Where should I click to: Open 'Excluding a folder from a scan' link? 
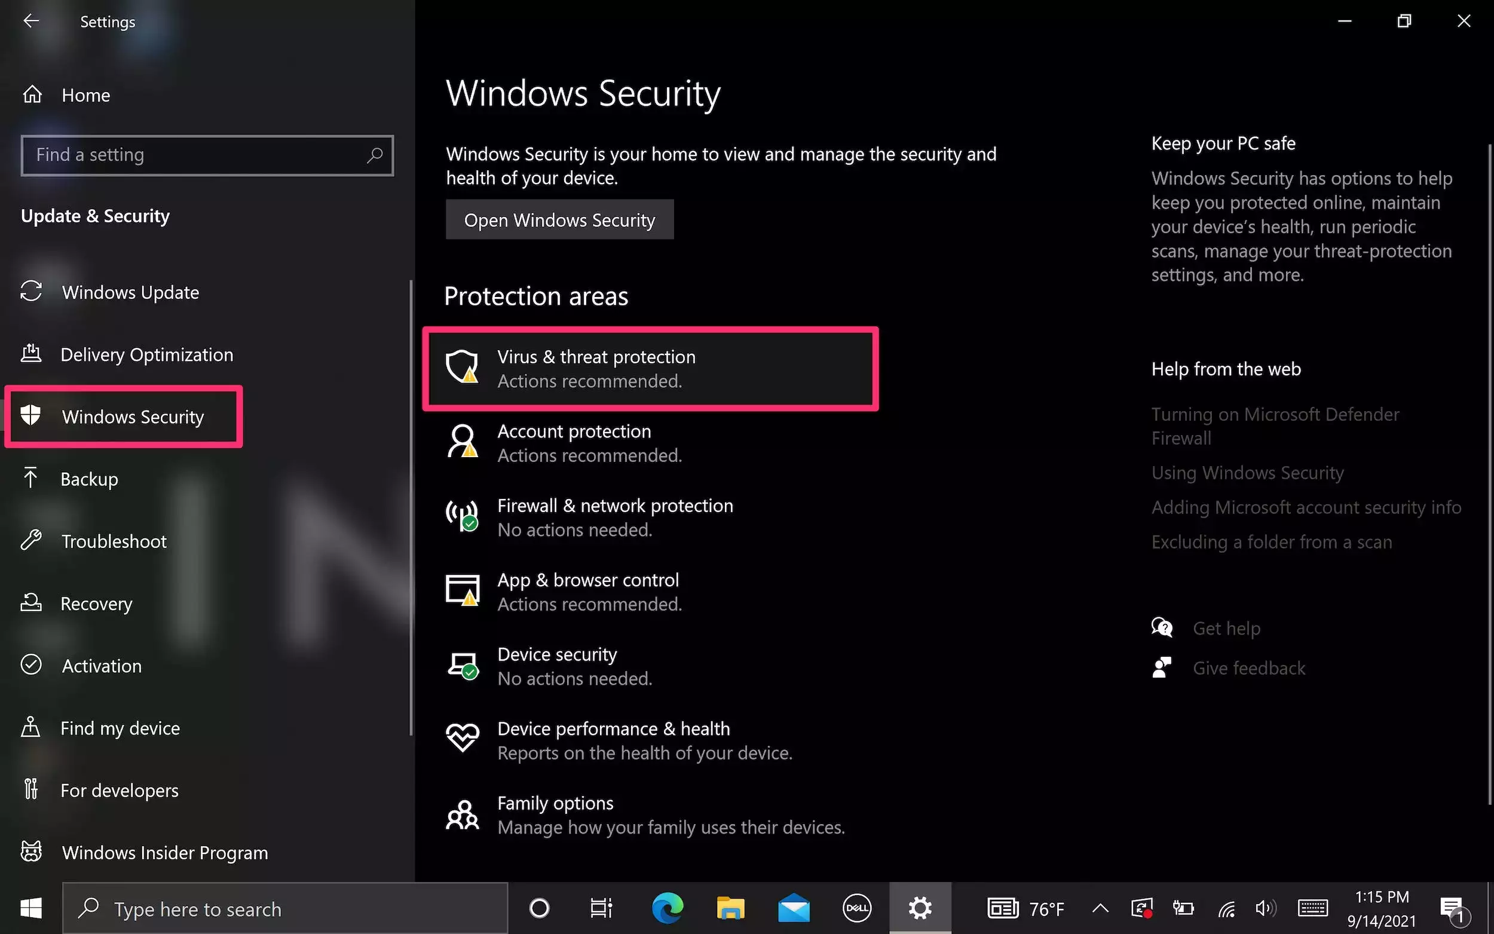click(x=1271, y=542)
